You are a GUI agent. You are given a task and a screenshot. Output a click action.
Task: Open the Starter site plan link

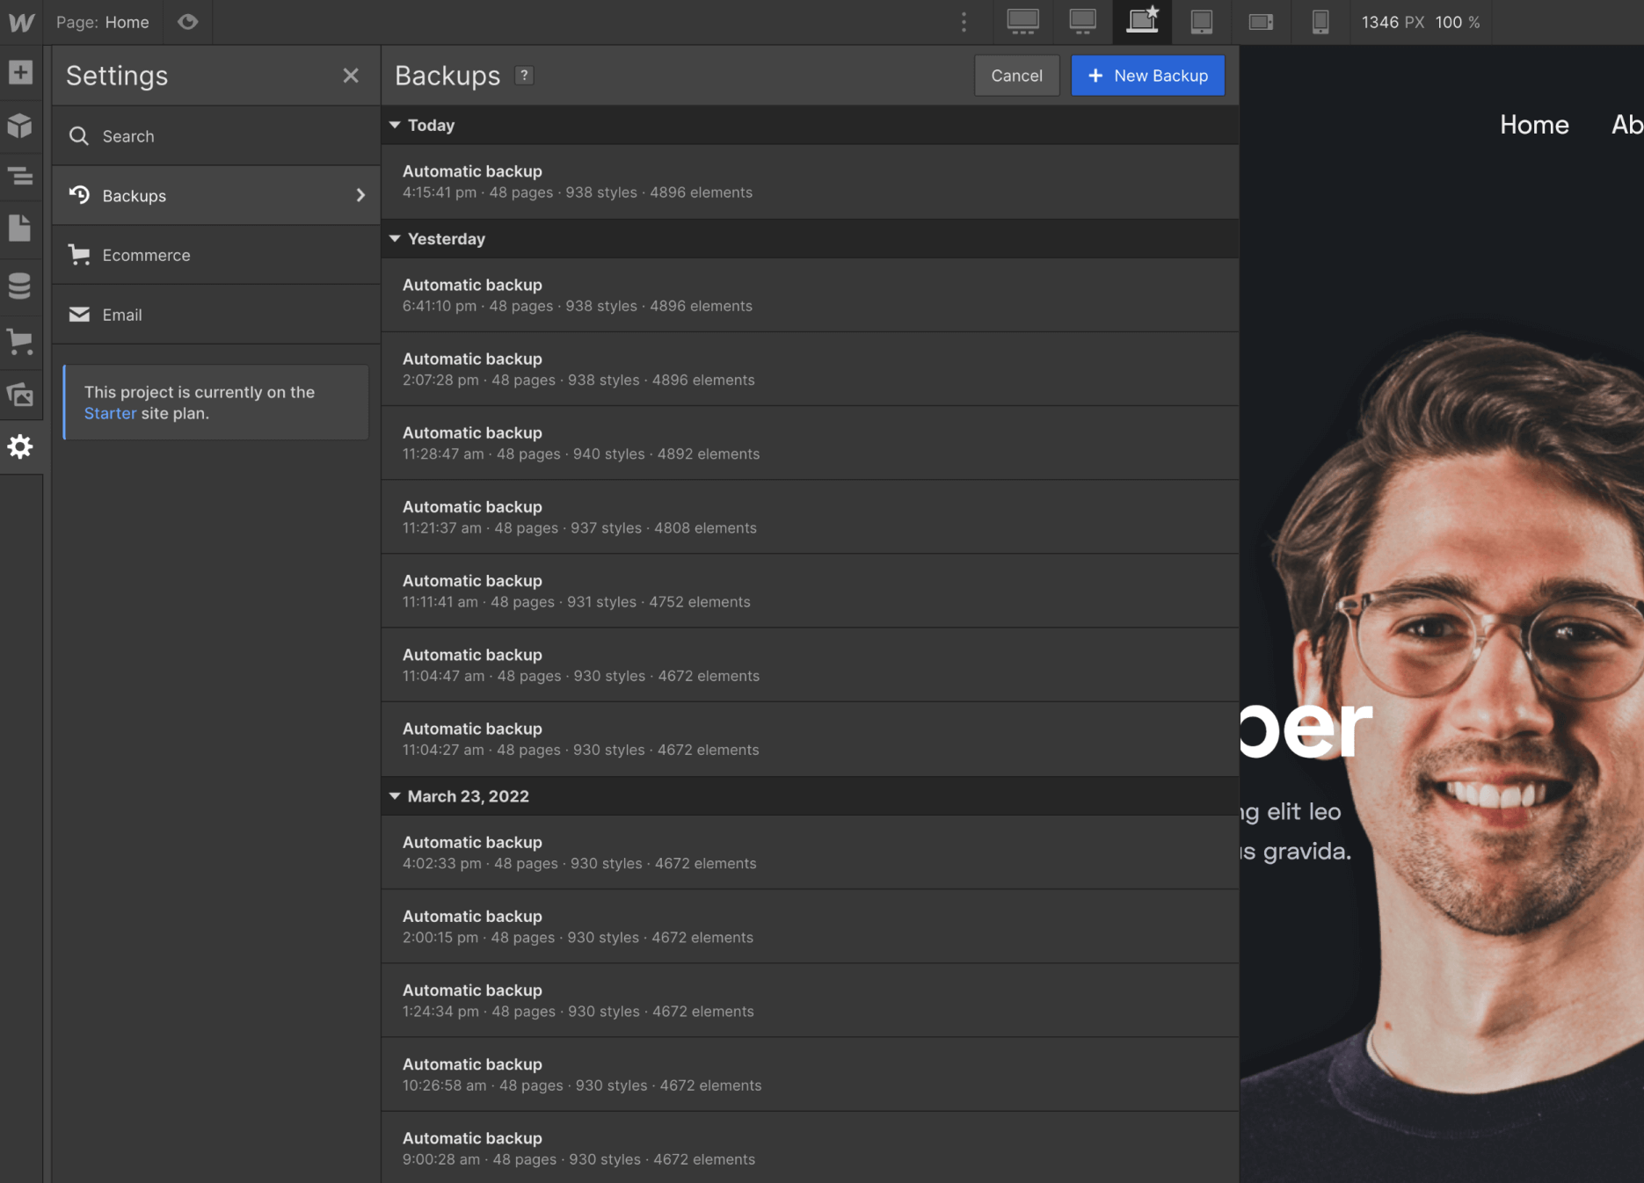110,413
